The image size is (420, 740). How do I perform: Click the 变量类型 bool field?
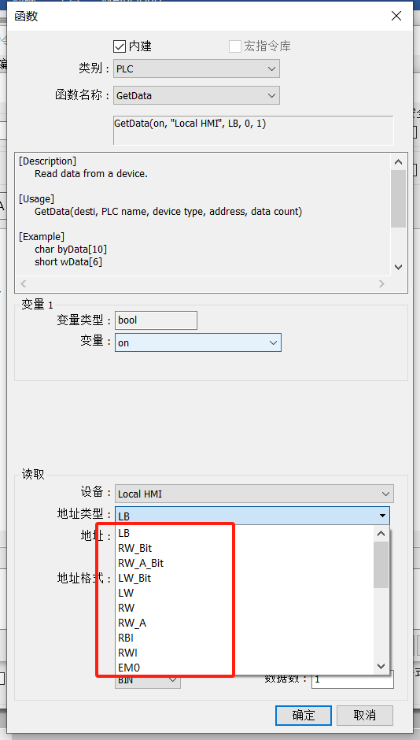[156, 320]
